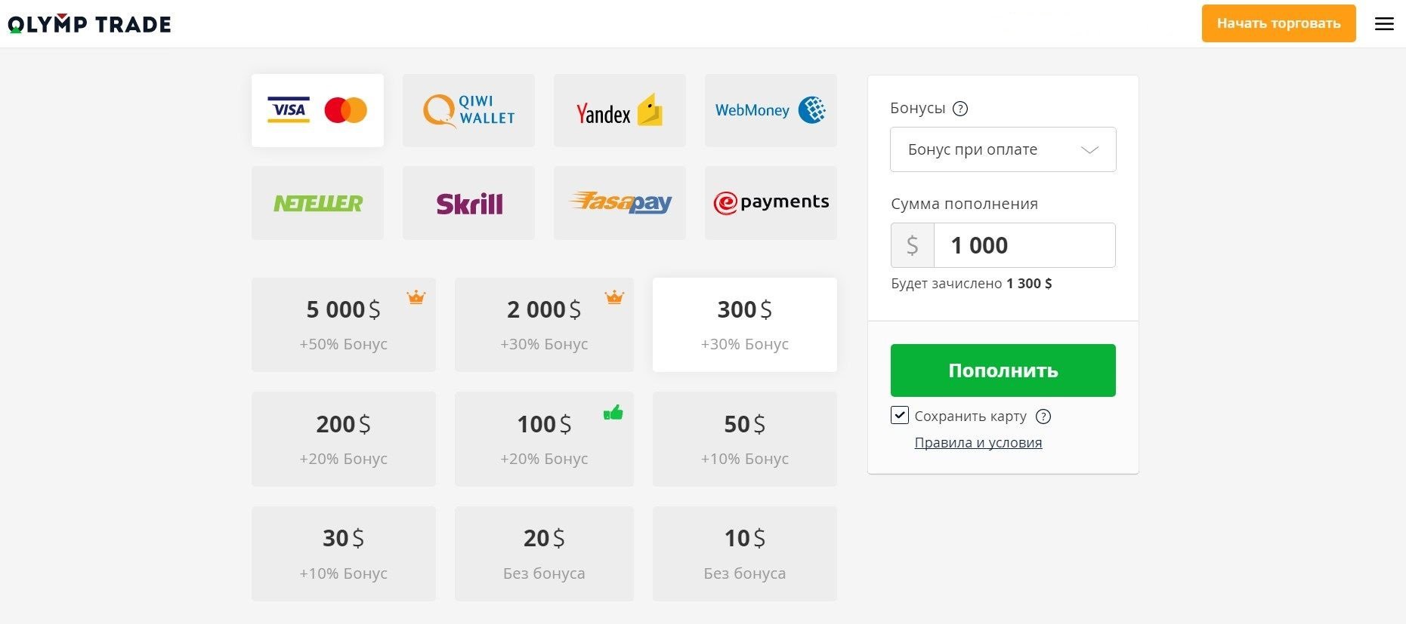Viewport: 1406px width, 624px height.
Task: Select Visa Mastercard payment method
Action: coord(317,110)
